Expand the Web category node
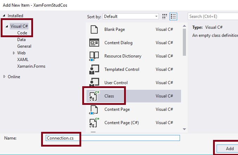 coord(14,53)
